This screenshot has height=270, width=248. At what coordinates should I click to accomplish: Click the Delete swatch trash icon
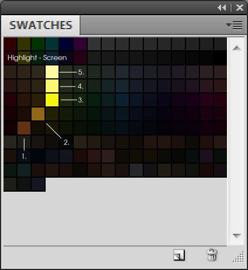click(x=212, y=255)
